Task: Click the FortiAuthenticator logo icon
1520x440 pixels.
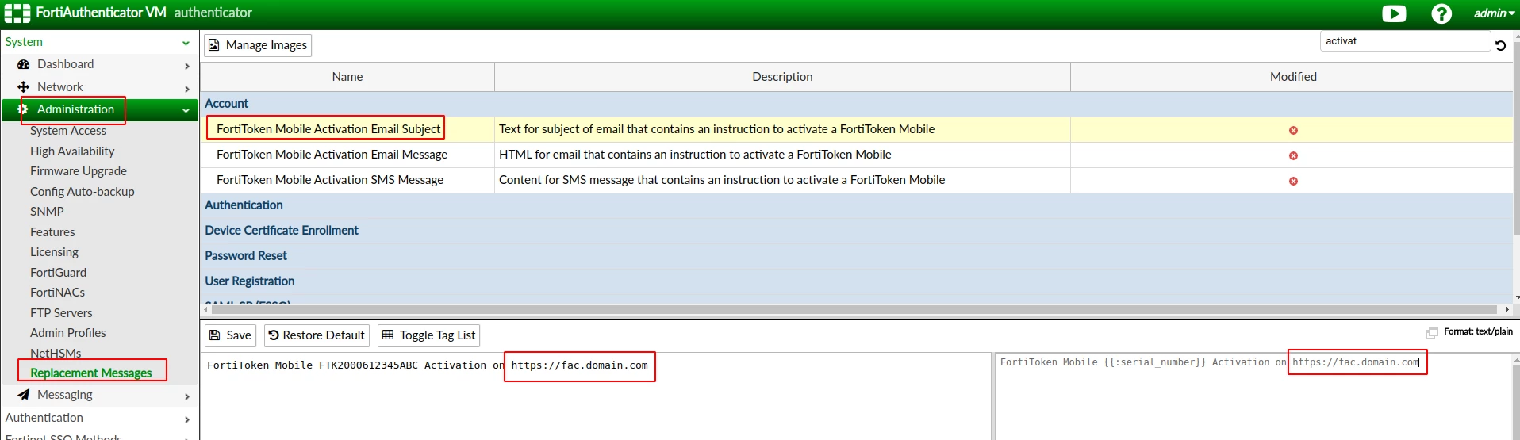Action: 17,13
